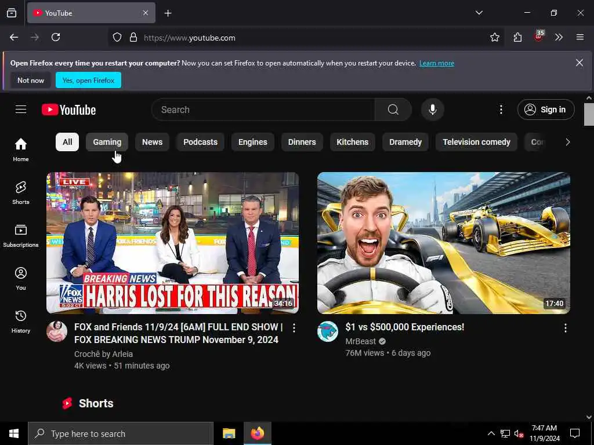Show more toolbar tools chevrons
This screenshot has width=594, height=445.
tap(559, 37)
